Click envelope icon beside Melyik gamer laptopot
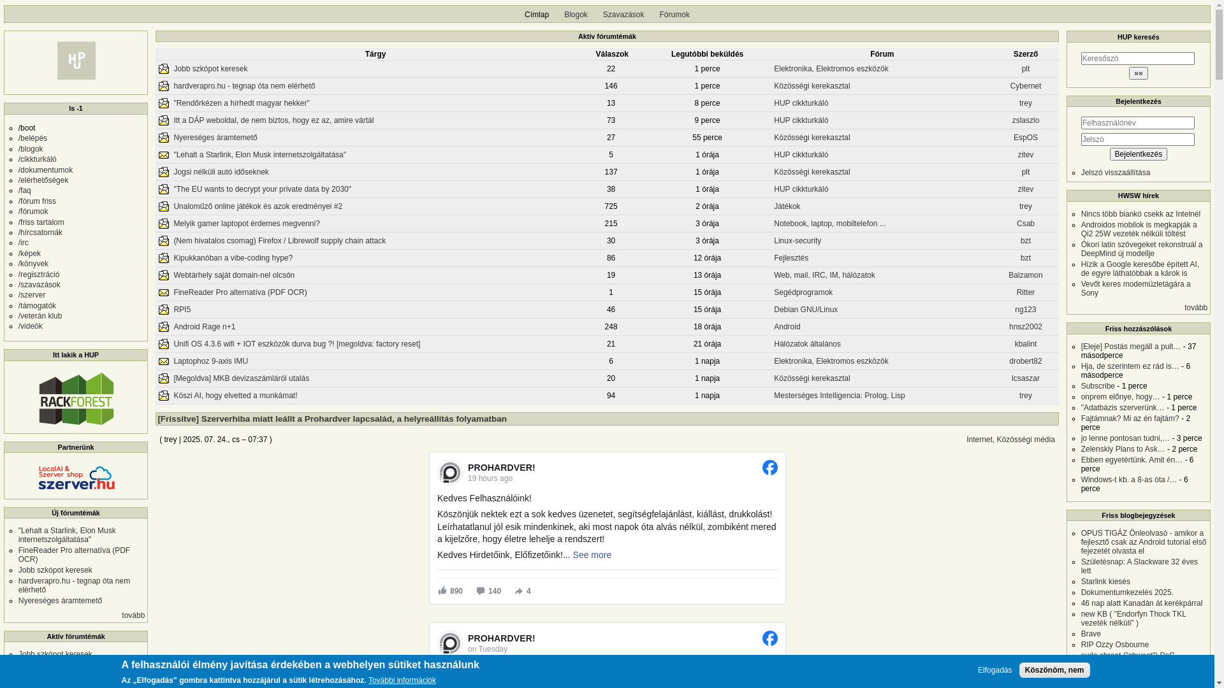1224x688 pixels. pos(164,224)
